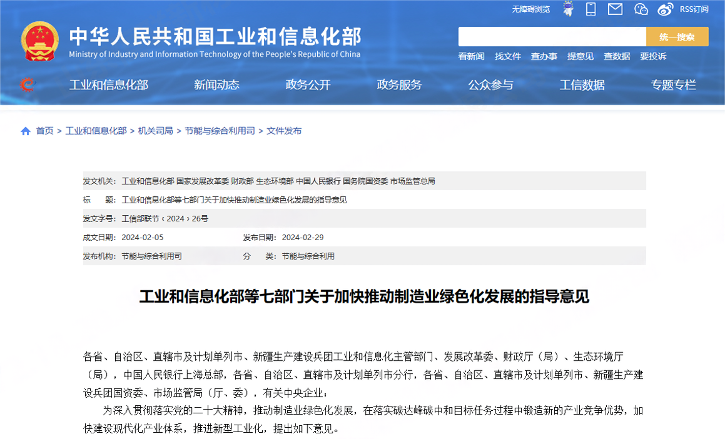The image size is (725, 439).
Task: Open the 要投诉 quick link
Action: coord(653,56)
